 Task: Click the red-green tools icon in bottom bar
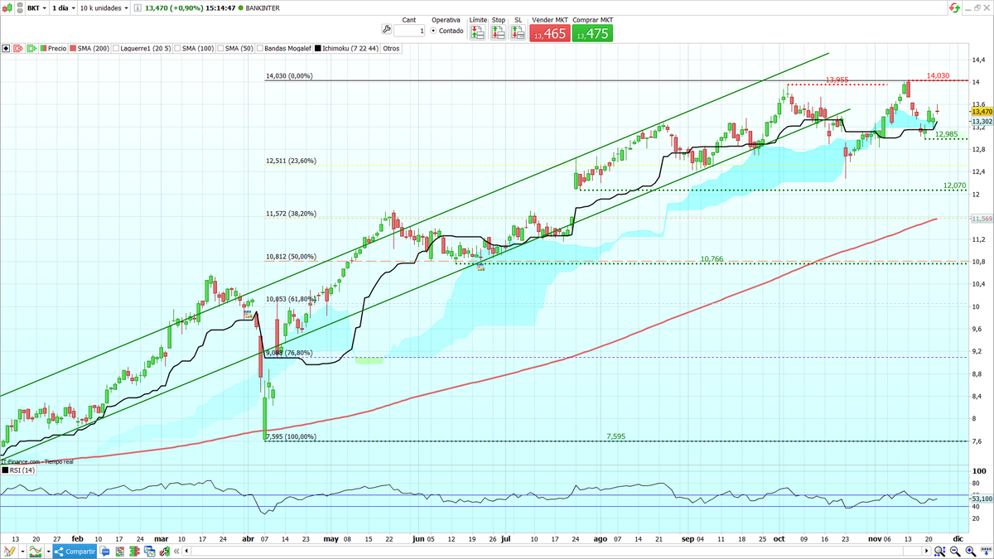pyautogui.click(x=164, y=552)
